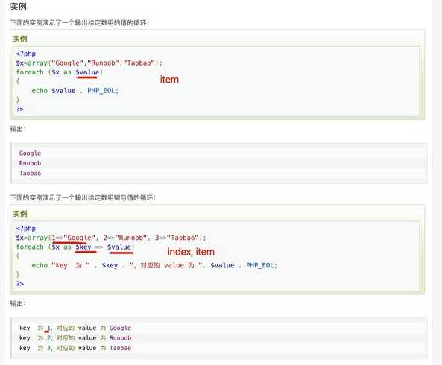Click the standalone Taobao output line
The image size is (442, 365).
coord(30,174)
